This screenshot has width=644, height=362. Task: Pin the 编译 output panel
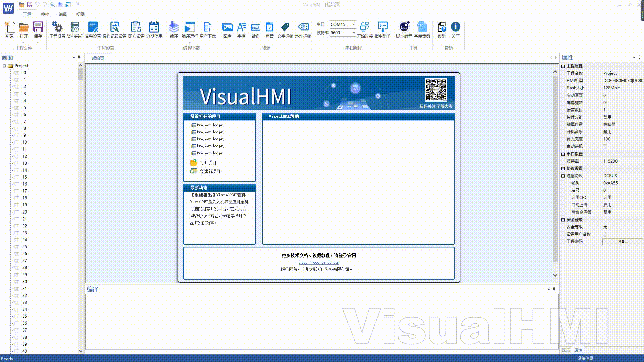tap(554, 289)
